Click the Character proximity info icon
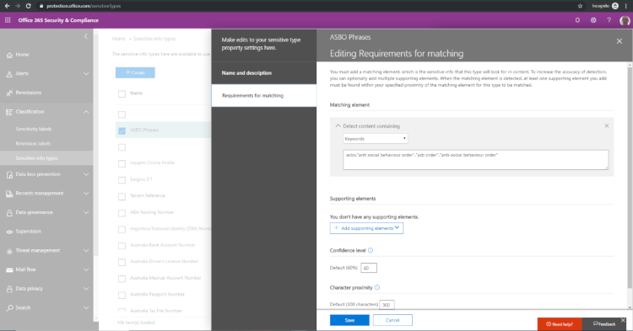 (x=377, y=287)
